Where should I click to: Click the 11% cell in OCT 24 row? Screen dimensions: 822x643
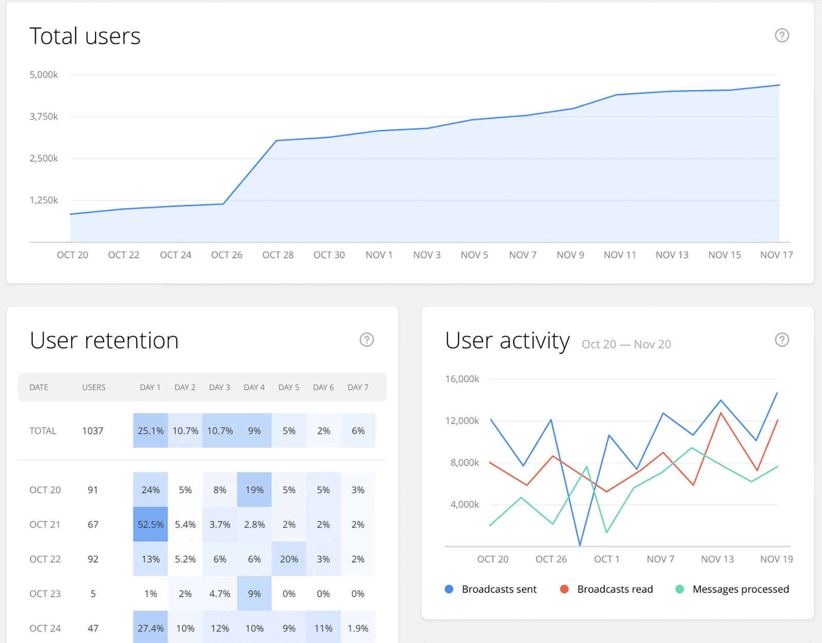click(x=323, y=628)
